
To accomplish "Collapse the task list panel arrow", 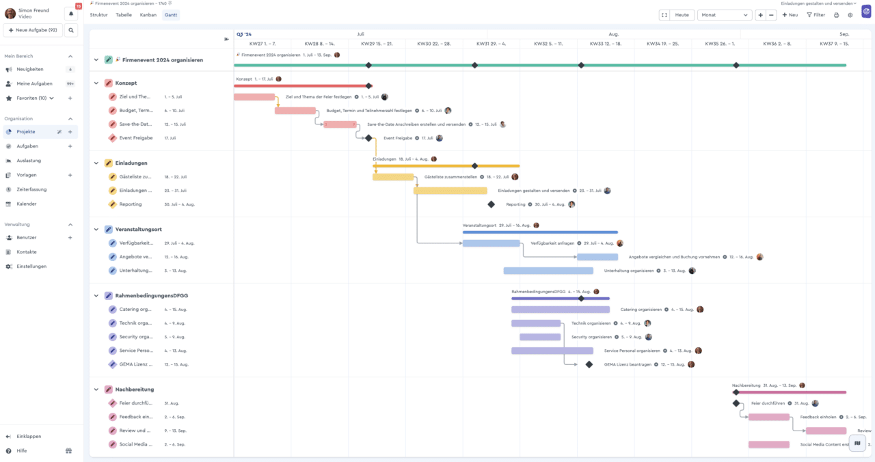I will [x=226, y=39].
